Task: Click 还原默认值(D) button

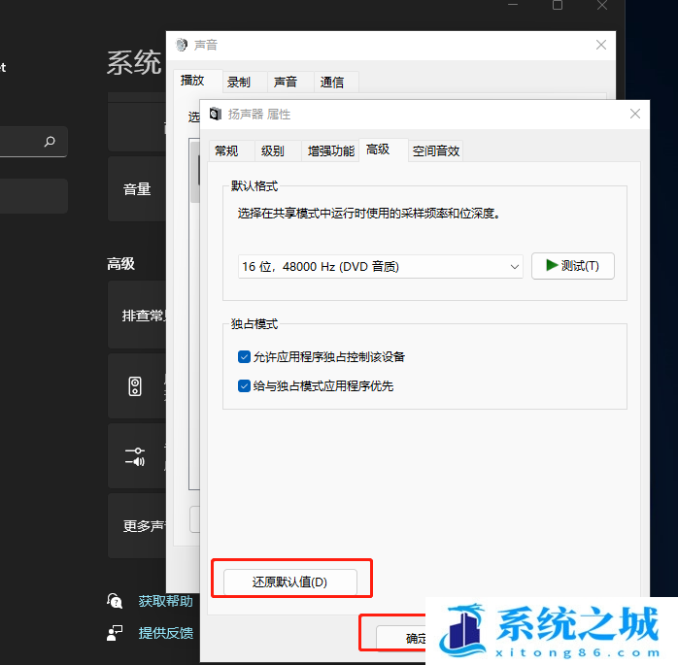Action: (x=290, y=582)
